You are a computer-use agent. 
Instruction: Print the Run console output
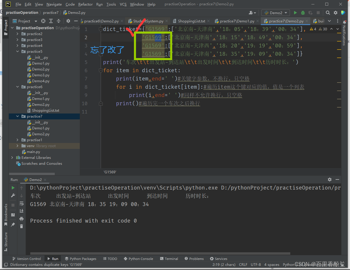[21, 219]
